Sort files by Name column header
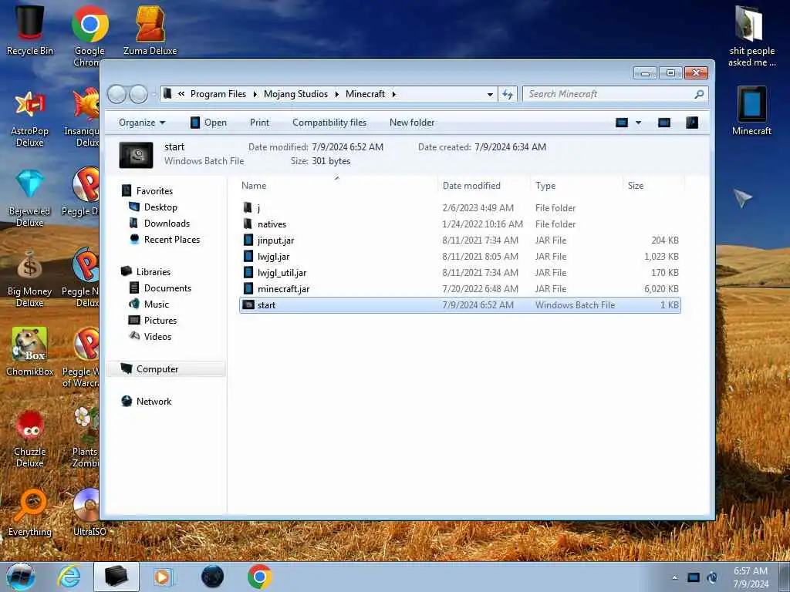Viewport: 790px width, 592px height. coord(338,185)
